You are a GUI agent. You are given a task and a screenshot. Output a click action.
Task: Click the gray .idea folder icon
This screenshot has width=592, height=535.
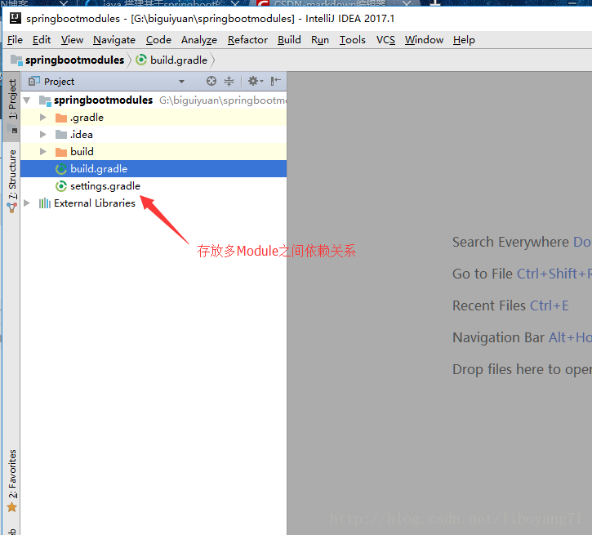click(x=60, y=135)
